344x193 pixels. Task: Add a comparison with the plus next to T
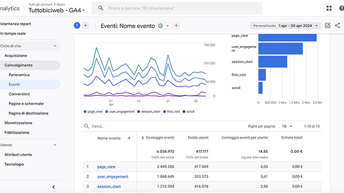(x=85, y=26)
